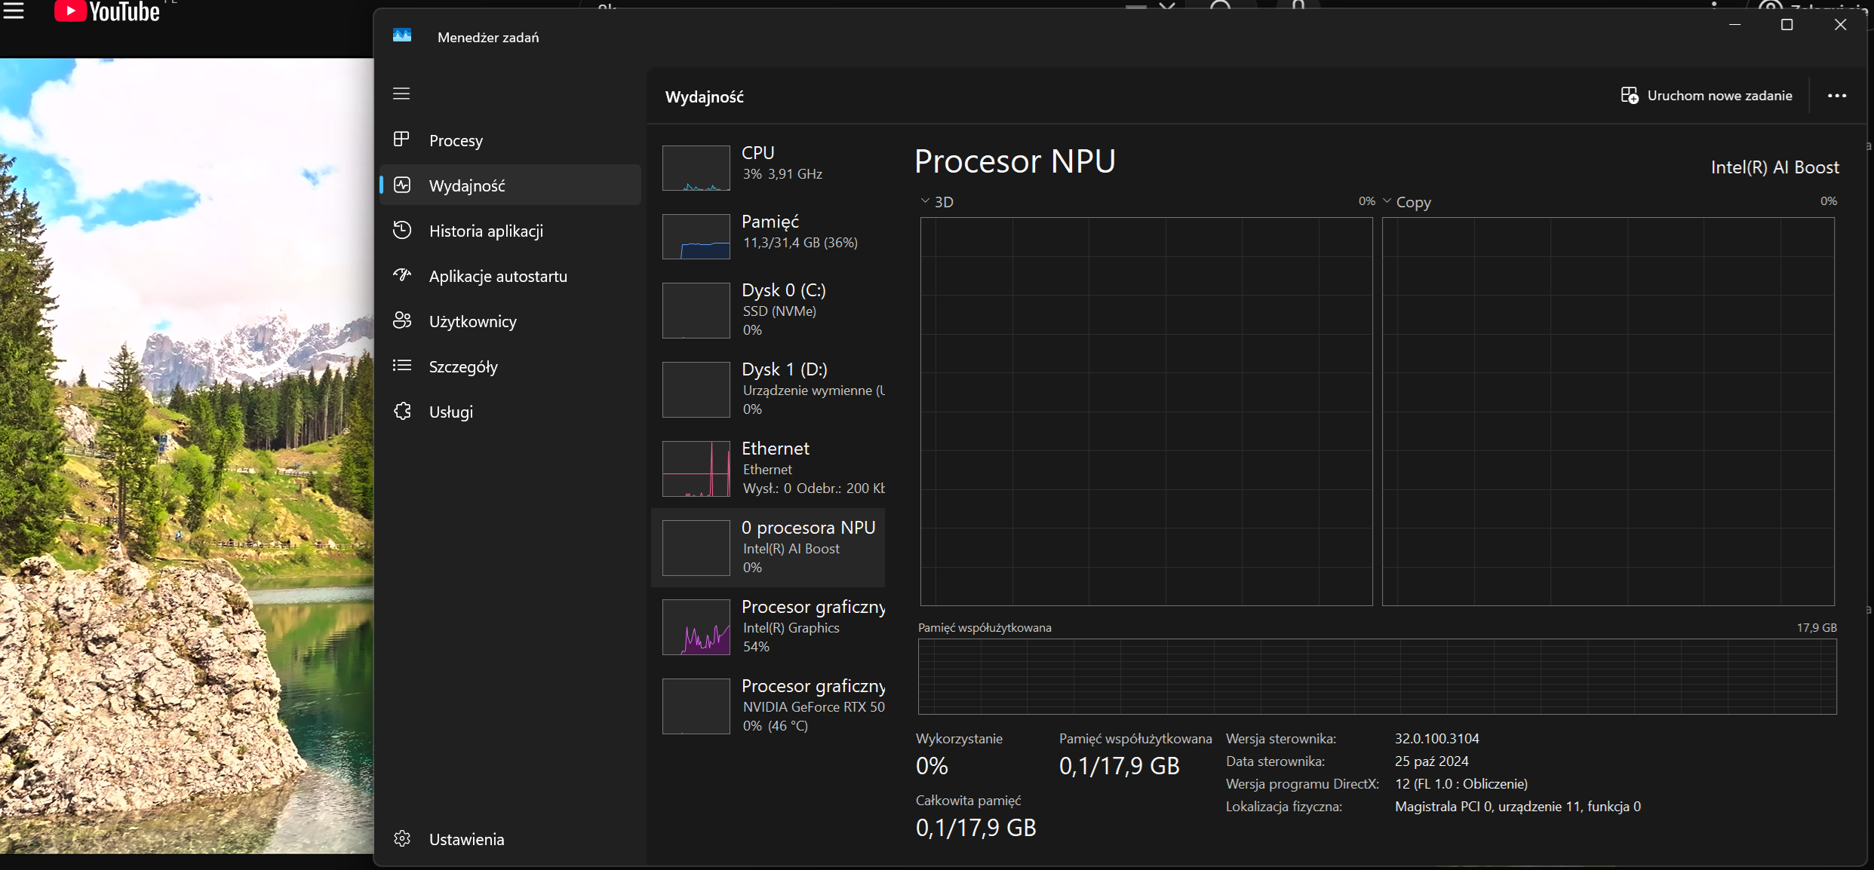Select NVIDIA GeForce RTX GPU entry
The image size is (1874, 870).
pos(770,706)
